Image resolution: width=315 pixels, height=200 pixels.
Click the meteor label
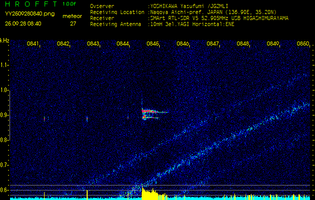point(72,16)
